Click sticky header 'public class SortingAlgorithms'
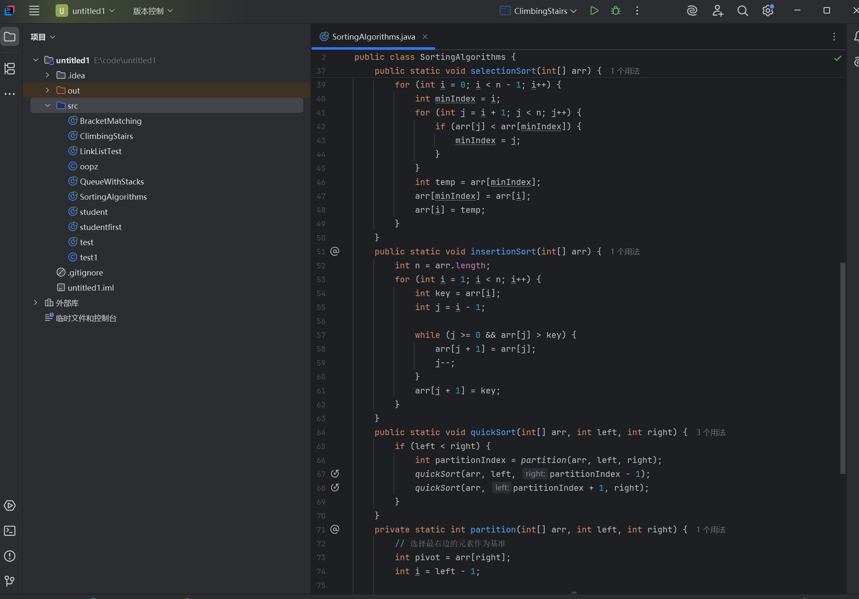This screenshot has width=859, height=599. pos(429,57)
